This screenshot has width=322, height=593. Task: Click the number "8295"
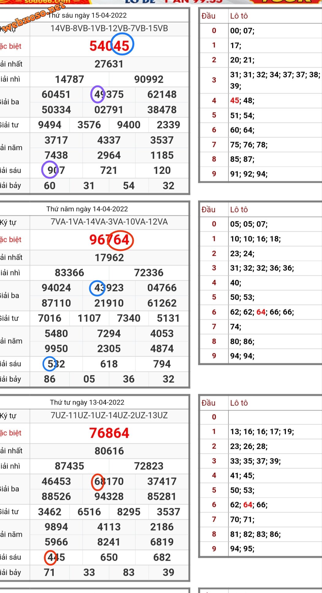point(129,512)
